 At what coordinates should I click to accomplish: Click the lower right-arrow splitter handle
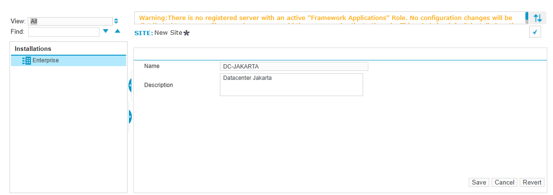coord(130,116)
